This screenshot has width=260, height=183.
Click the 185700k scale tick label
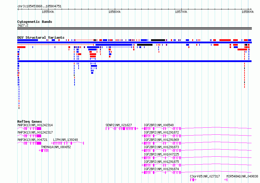[181, 12]
